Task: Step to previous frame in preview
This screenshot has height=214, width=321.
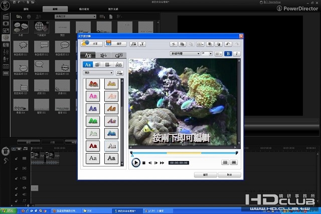Action: [x=150, y=163]
